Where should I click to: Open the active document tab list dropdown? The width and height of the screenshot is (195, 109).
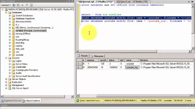(x=189, y=2)
